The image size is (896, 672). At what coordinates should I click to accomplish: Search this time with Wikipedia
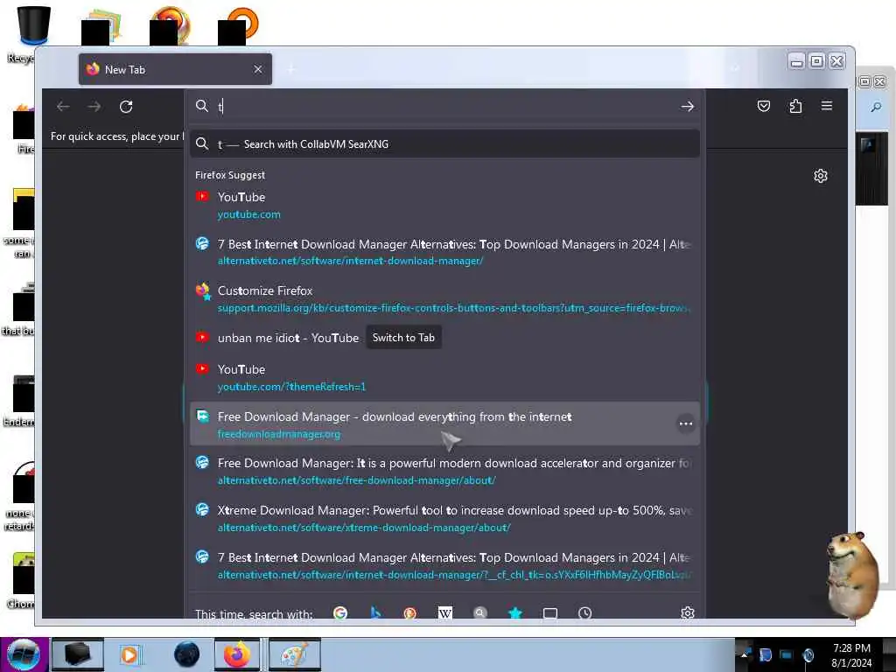tap(445, 613)
